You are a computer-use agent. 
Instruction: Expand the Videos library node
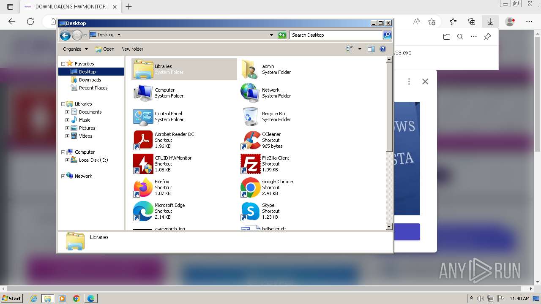67,136
